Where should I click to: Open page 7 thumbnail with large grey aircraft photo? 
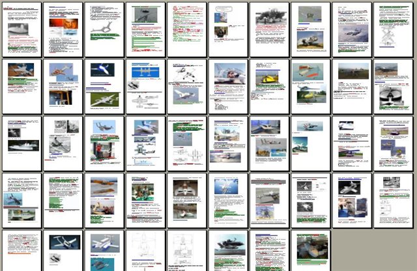click(x=269, y=29)
